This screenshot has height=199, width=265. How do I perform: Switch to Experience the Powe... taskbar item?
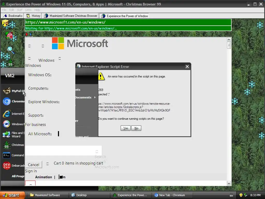coord(130,195)
